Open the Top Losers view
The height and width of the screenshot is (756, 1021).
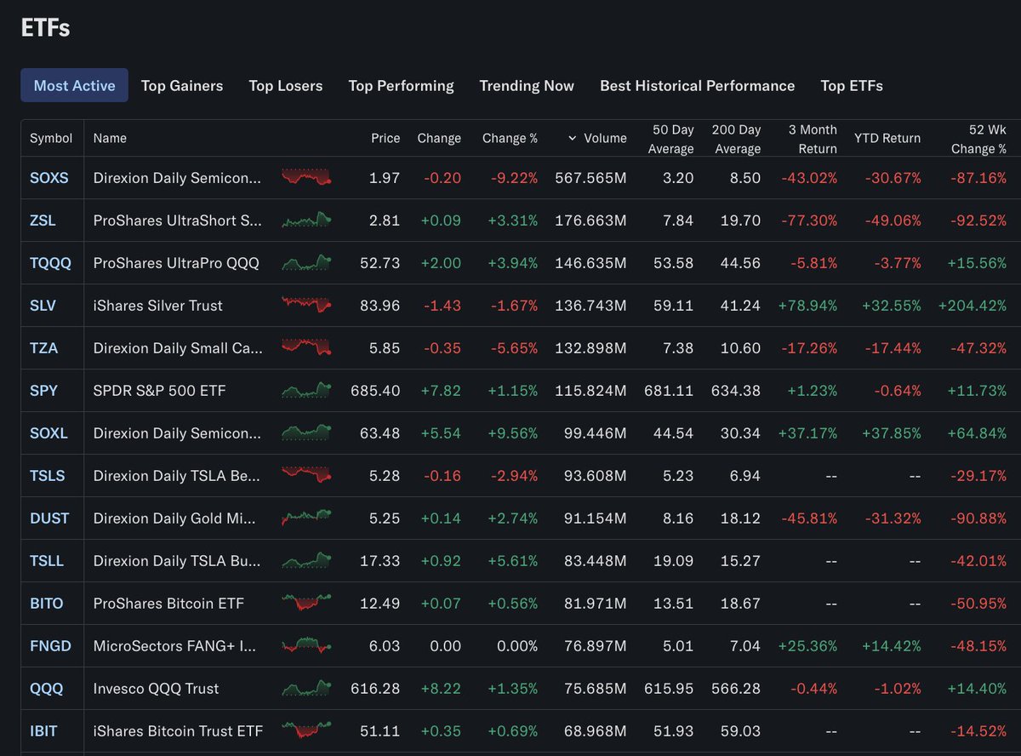pos(286,86)
